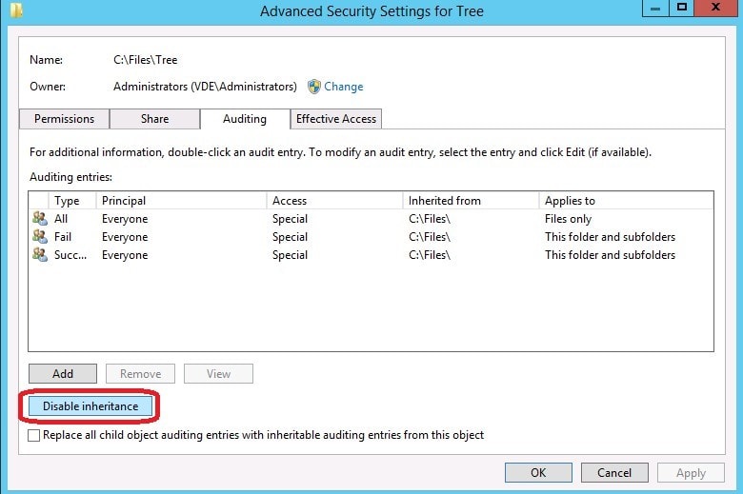Click the folder icon in title bar

click(x=15, y=11)
